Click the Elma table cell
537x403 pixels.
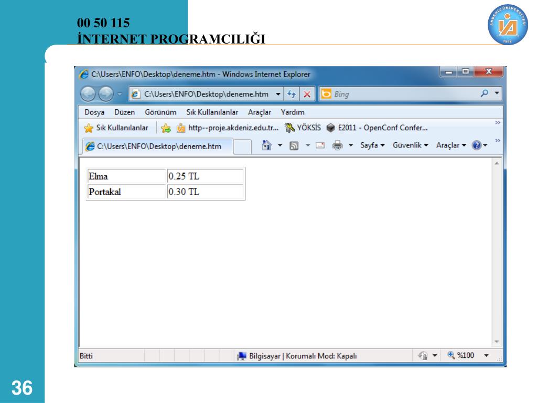[x=126, y=176]
